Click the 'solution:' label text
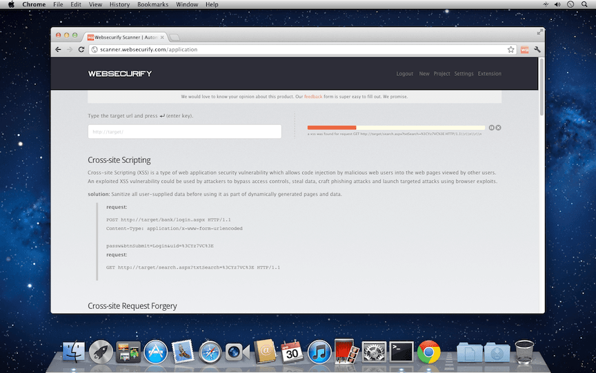This screenshot has width=596, height=373. [x=99, y=194]
